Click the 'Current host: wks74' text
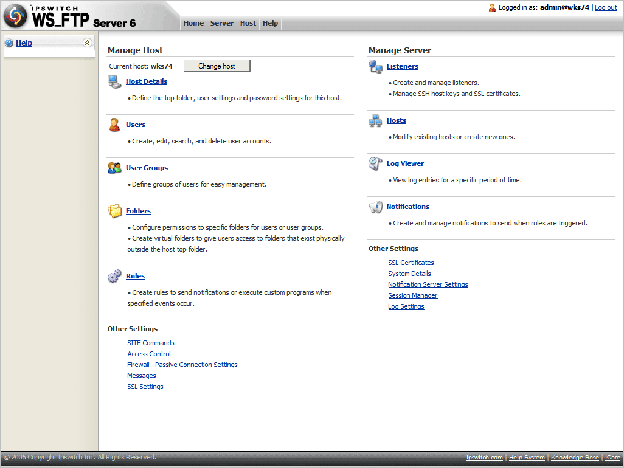Screen dimensions: 624x468 [141, 66]
